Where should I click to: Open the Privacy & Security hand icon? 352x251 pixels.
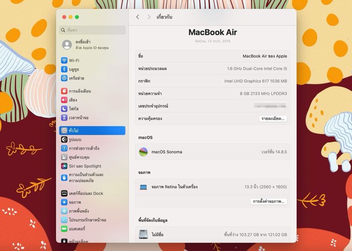tap(64, 178)
